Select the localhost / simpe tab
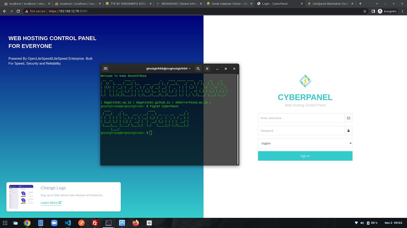Viewport: 407px width, 228px height. click(27, 4)
